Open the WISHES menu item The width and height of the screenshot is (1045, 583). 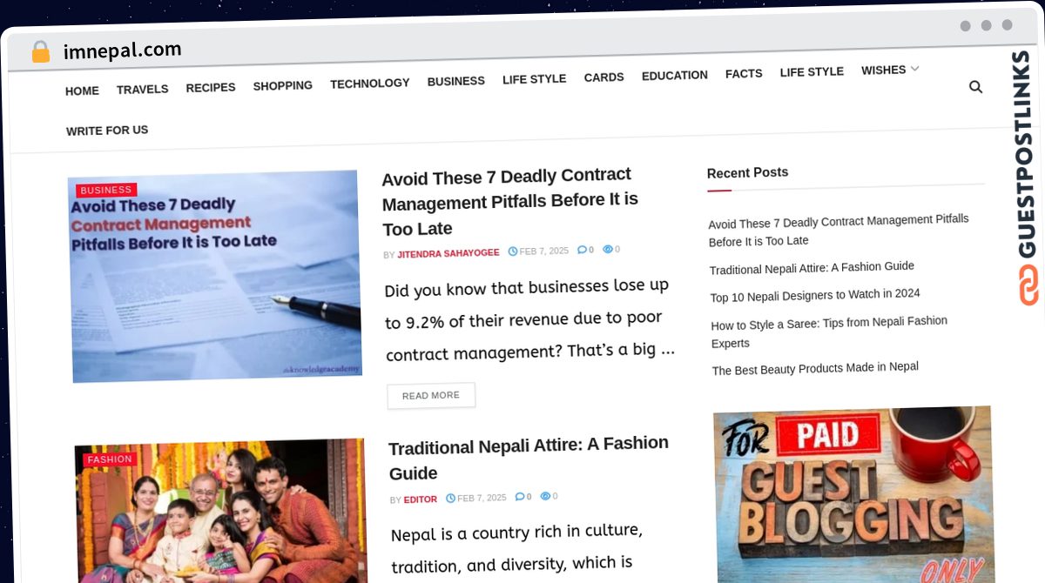tap(883, 70)
